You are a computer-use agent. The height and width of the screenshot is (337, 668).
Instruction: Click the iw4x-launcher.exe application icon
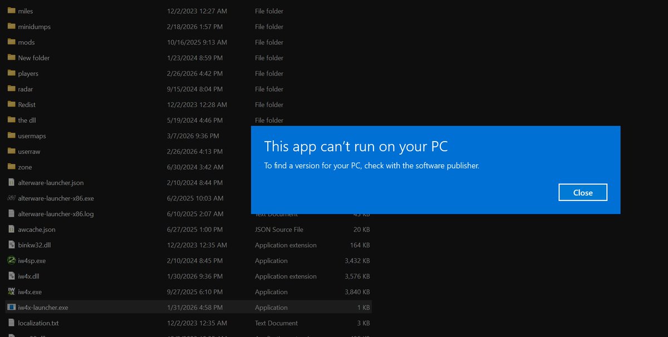coord(11,307)
